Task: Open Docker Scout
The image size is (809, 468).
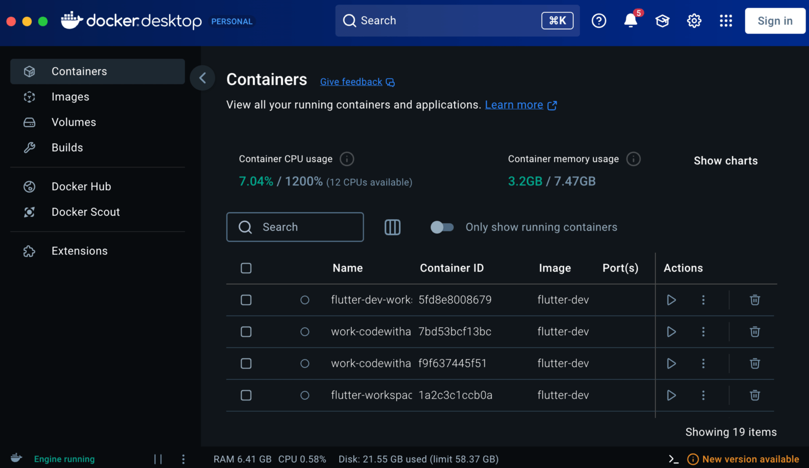Action: click(85, 212)
